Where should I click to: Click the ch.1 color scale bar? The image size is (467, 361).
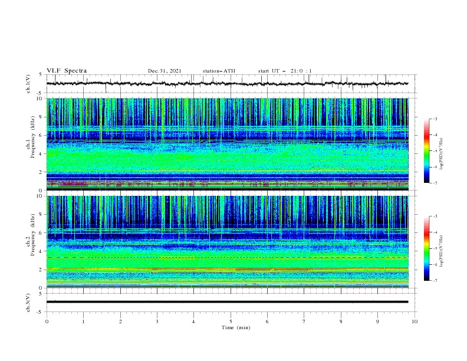point(426,150)
